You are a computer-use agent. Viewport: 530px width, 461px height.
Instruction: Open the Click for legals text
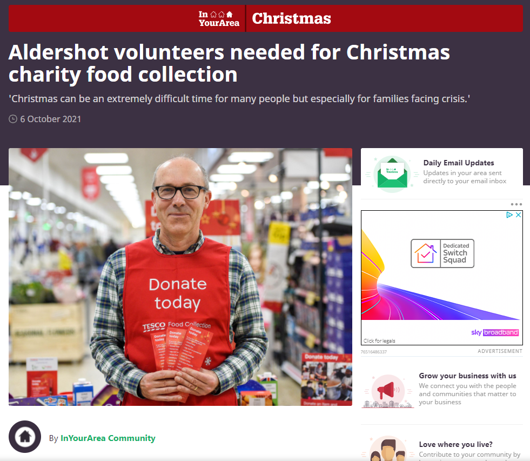[x=379, y=340]
